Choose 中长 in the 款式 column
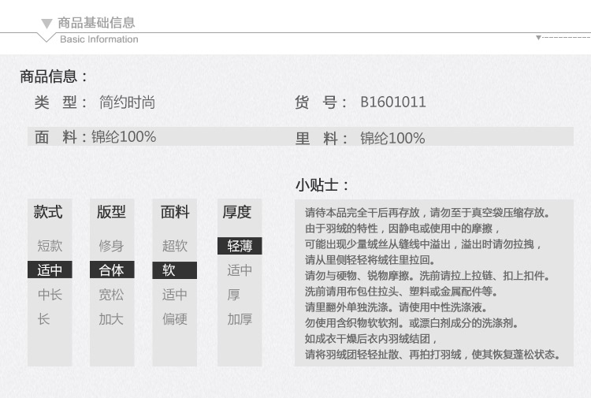 (50, 294)
